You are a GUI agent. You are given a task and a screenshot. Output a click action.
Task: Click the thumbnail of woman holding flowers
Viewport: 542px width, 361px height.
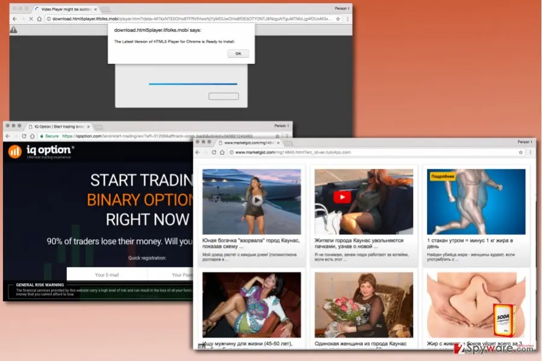coord(364,304)
